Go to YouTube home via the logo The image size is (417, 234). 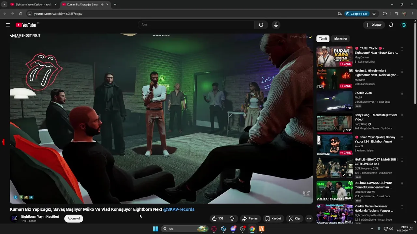click(x=26, y=25)
